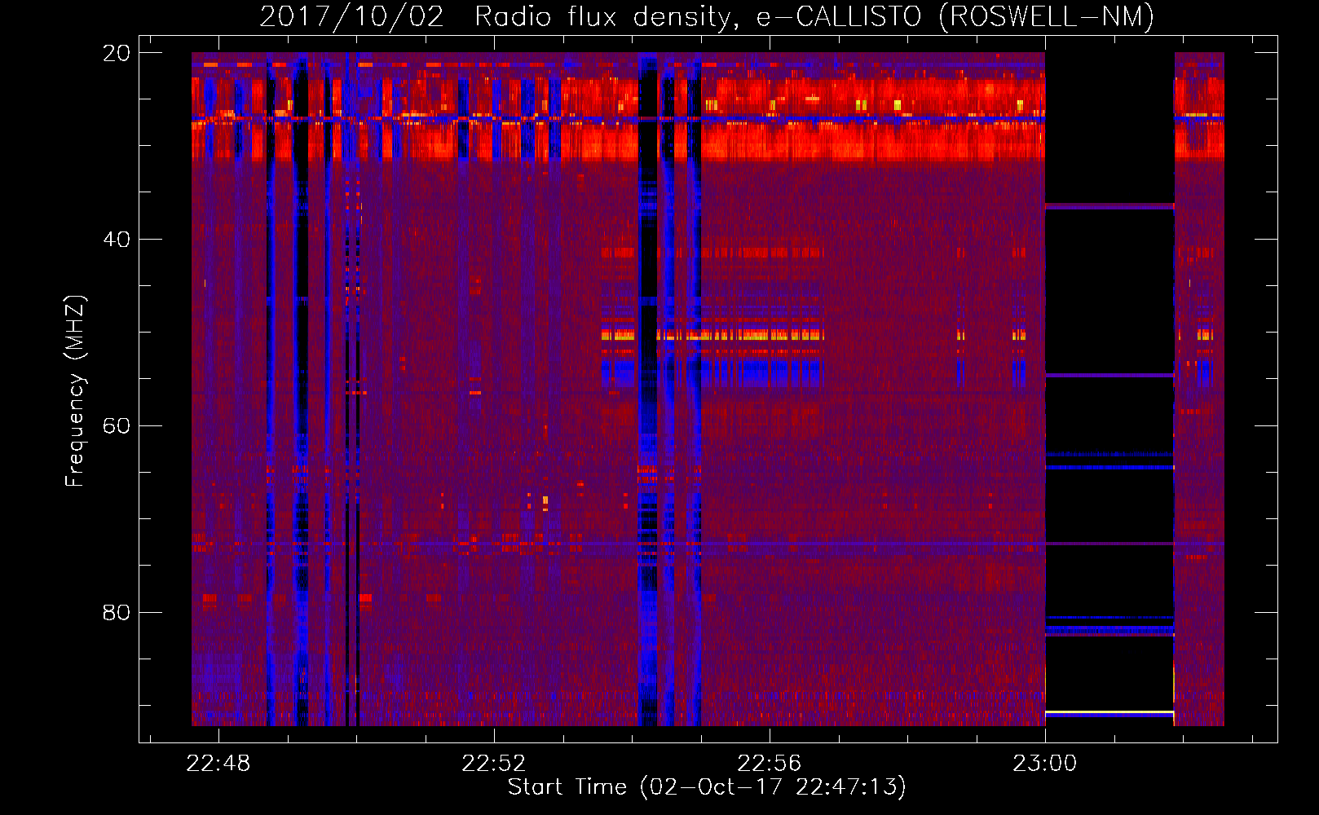The width and height of the screenshot is (1319, 815).
Task: Click the 80 MHz frequency tick label
Action: 117,613
